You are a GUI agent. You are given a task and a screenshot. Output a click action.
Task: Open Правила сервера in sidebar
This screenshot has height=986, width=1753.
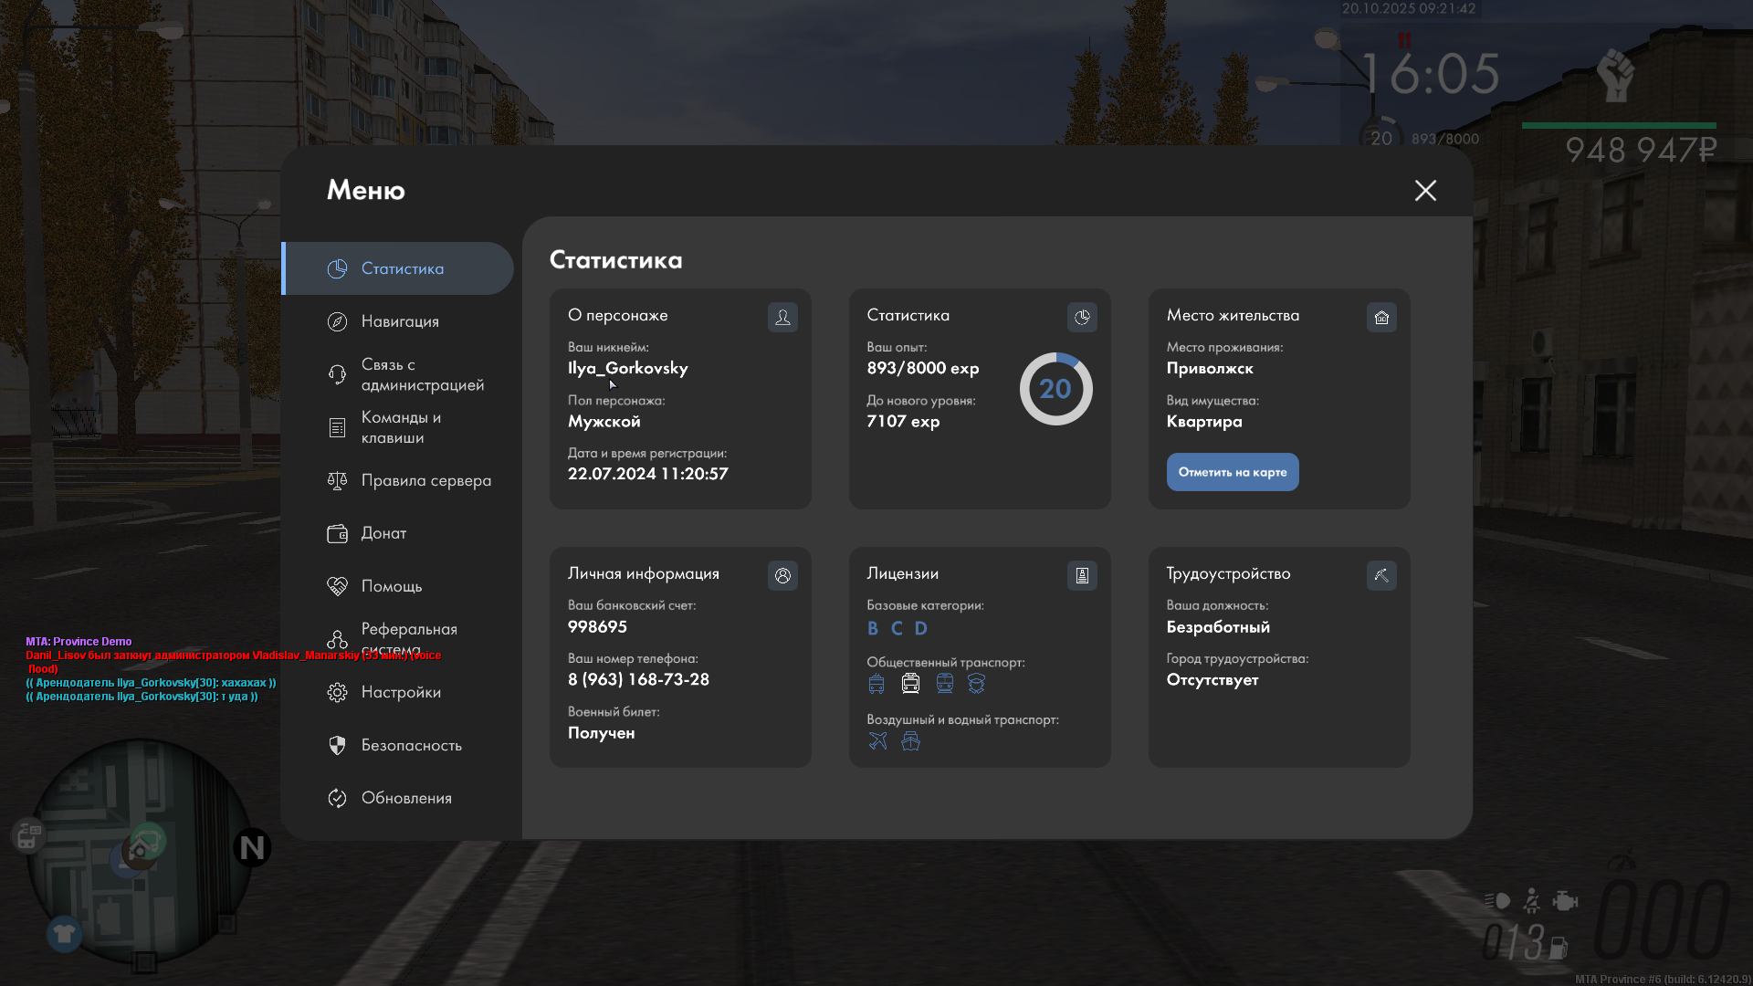(425, 480)
